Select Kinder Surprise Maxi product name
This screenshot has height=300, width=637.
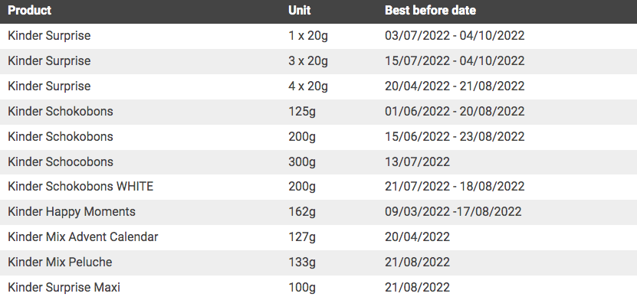64,288
